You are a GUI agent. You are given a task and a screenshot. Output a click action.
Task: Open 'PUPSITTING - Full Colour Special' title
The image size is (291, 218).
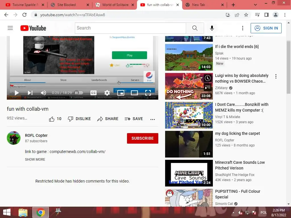238,194
